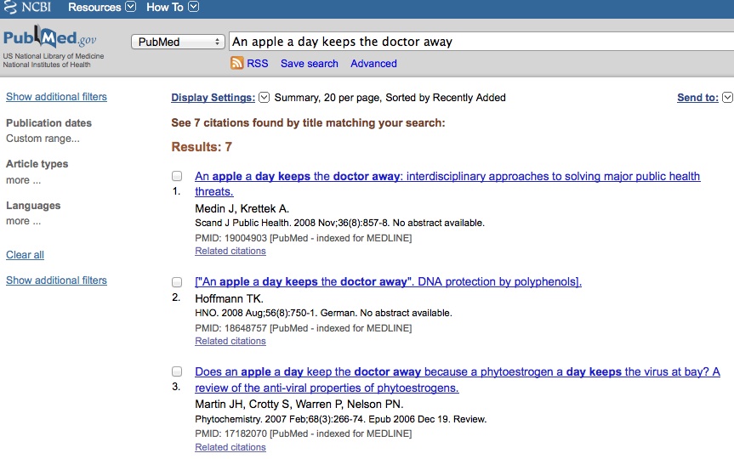Click the search query input field

pyautogui.click(x=481, y=42)
